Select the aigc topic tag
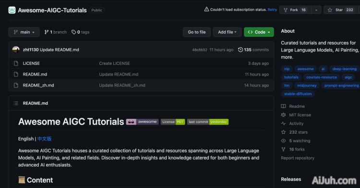Viewport: 360px width, 188px height. point(348,77)
